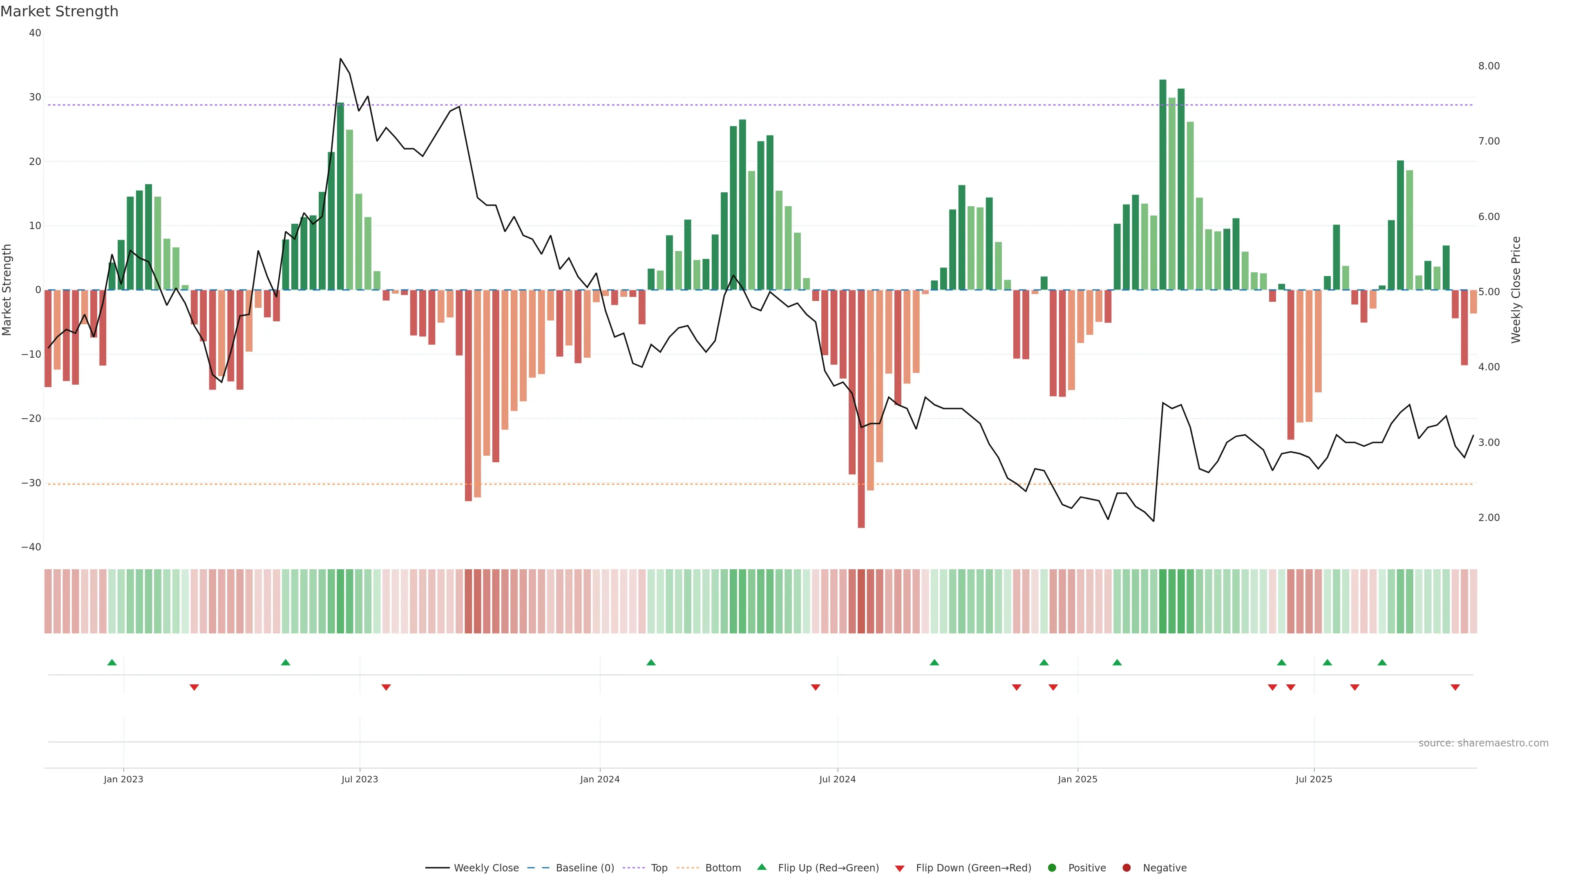Image resolution: width=1569 pixels, height=882 pixels.
Task: Click the first green flip-up marker near Jan 2023
Action: [x=112, y=662]
